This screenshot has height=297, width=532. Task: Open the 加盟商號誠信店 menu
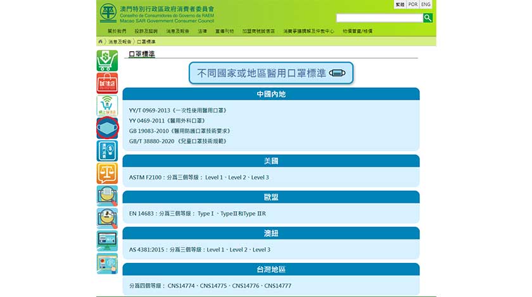pyautogui.click(x=258, y=31)
